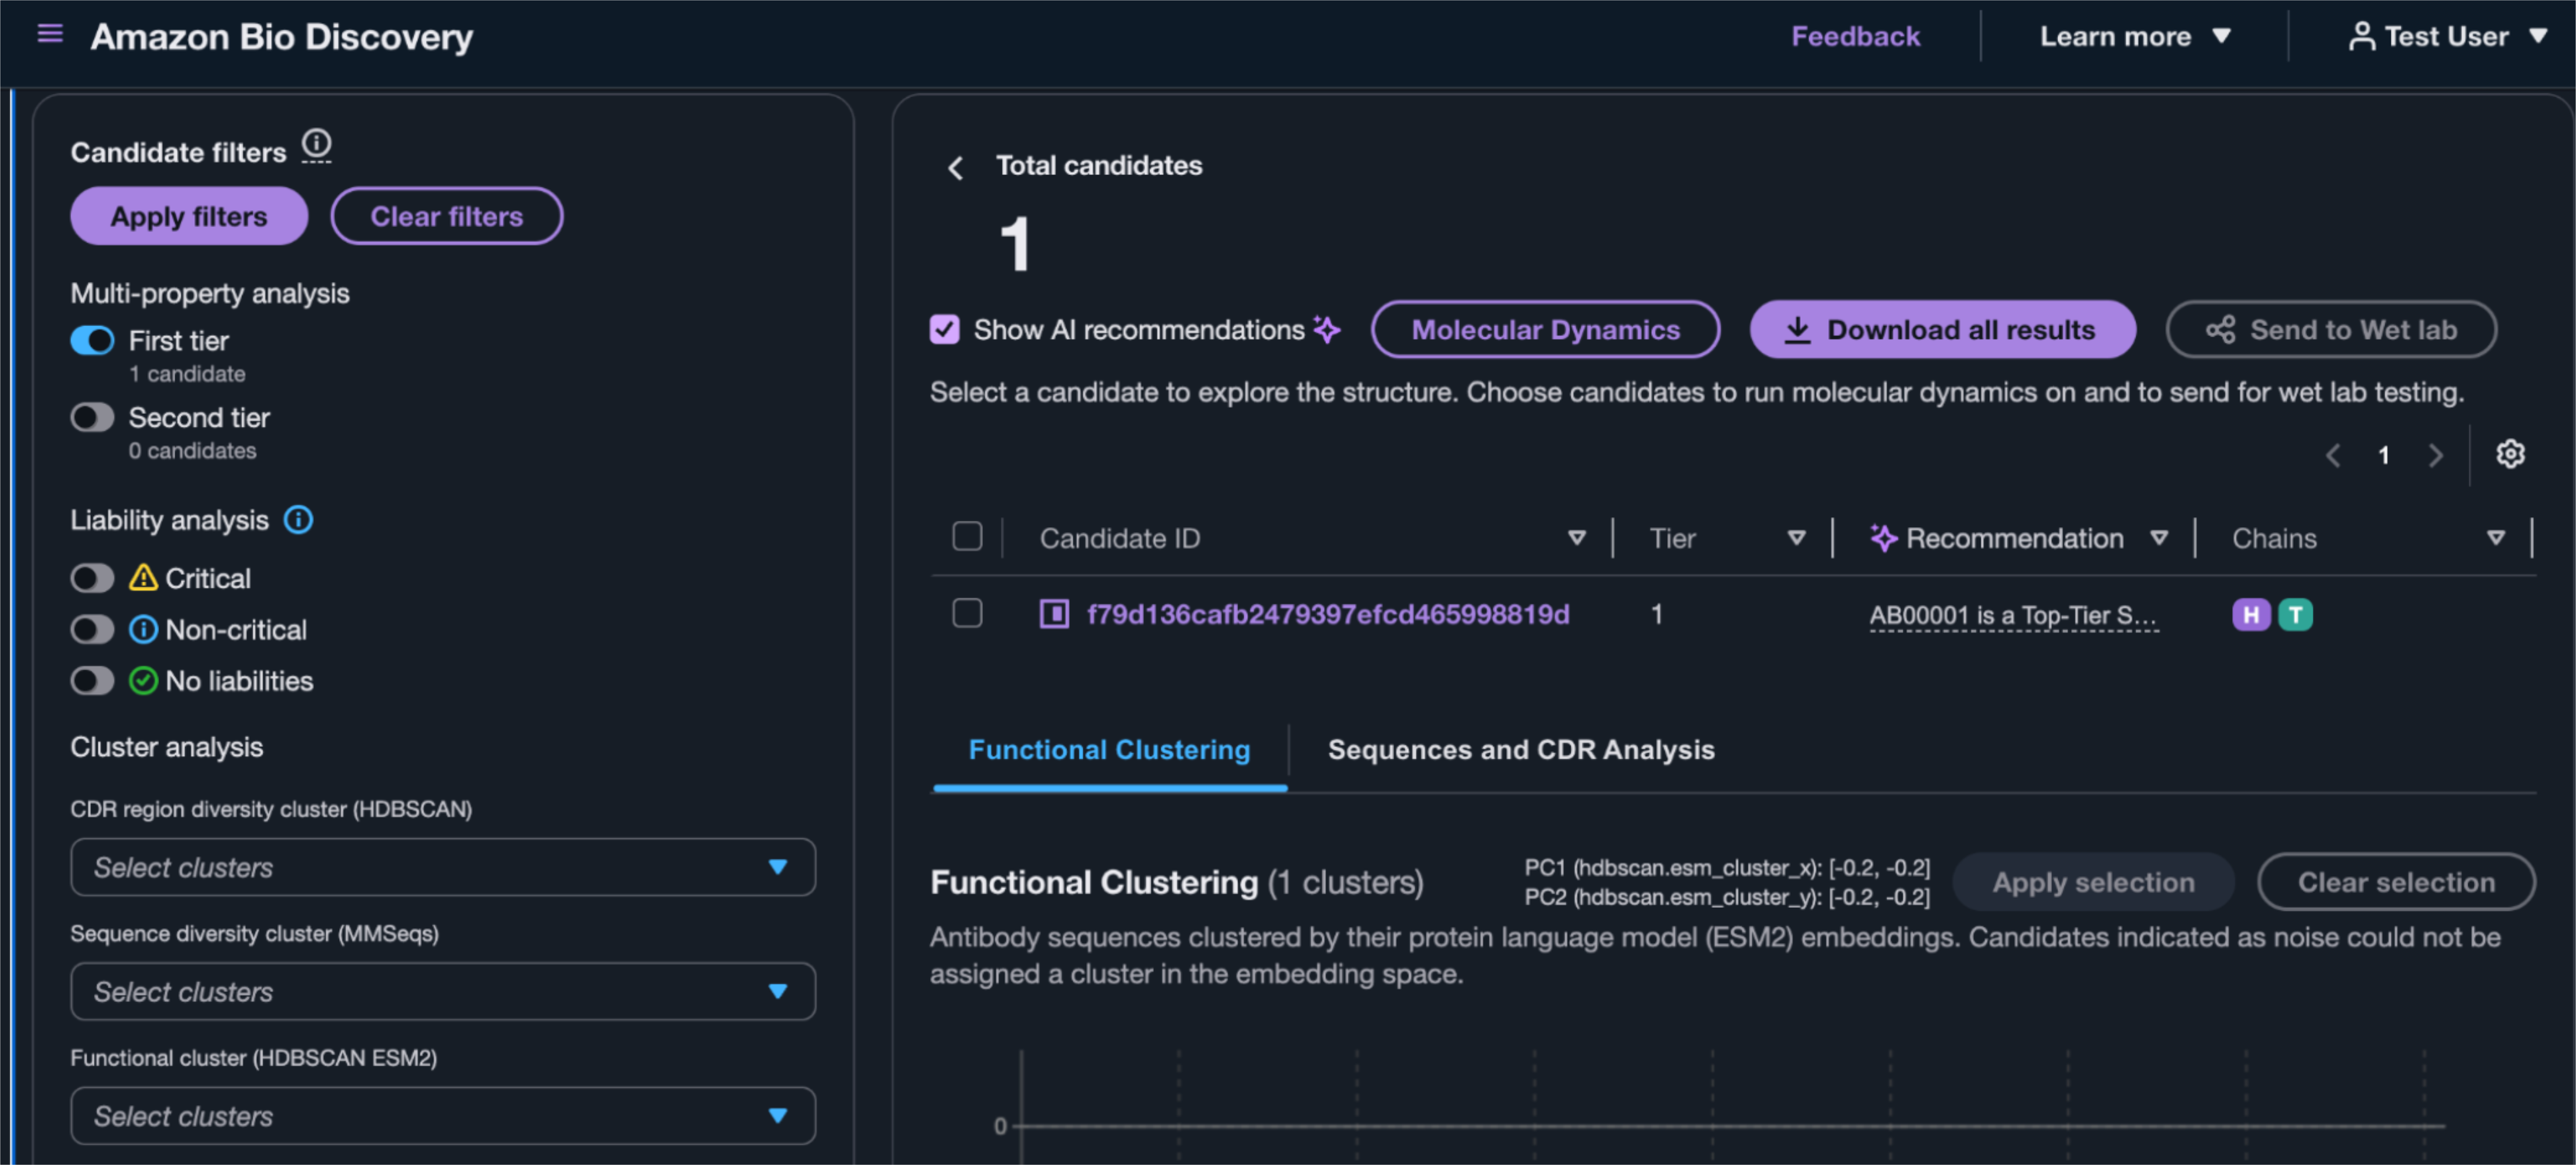Switch to Sequences and CDR Analysis tab
Viewport: 2576px width, 1165px height.
1520,750
